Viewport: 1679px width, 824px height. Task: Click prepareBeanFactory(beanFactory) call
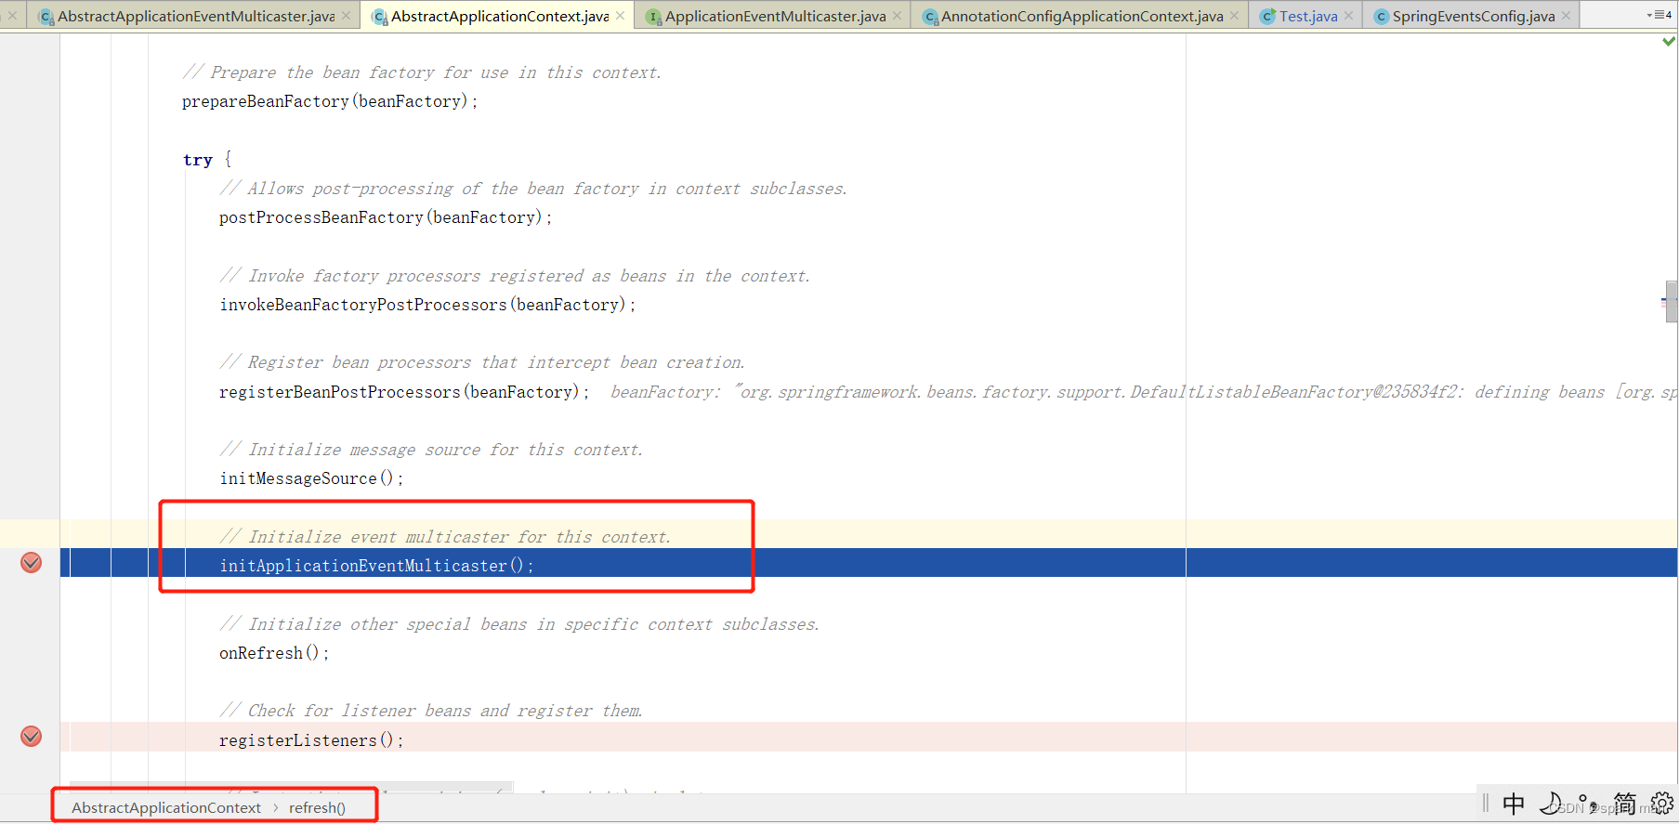(329, 101)
